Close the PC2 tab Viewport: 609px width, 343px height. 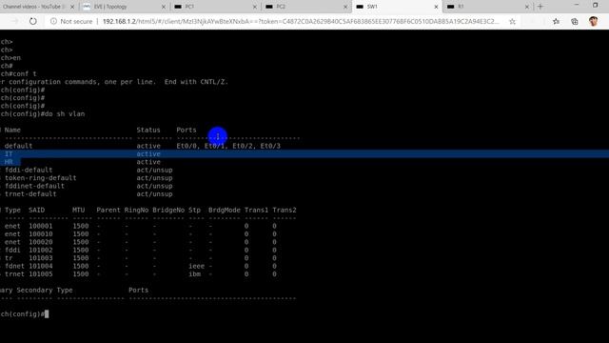click(345, 7)
